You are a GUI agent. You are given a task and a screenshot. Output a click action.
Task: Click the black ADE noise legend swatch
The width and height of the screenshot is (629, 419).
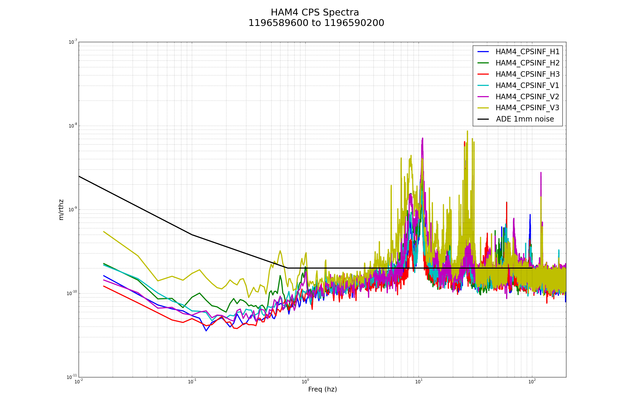tap(483, 119)
